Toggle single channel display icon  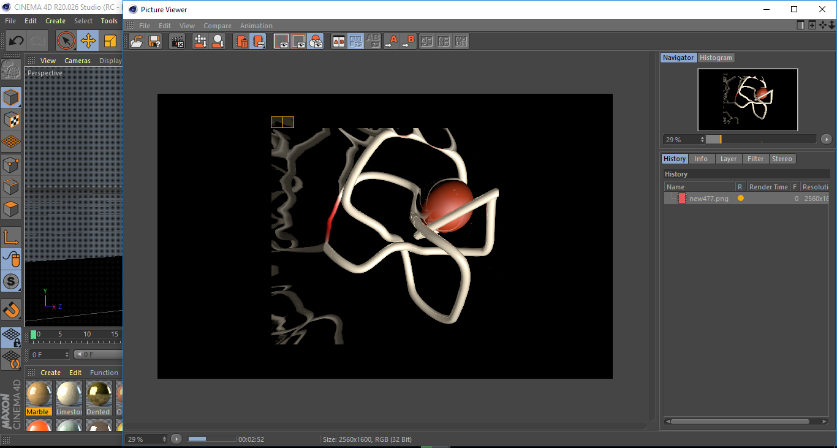pos(281,41)
